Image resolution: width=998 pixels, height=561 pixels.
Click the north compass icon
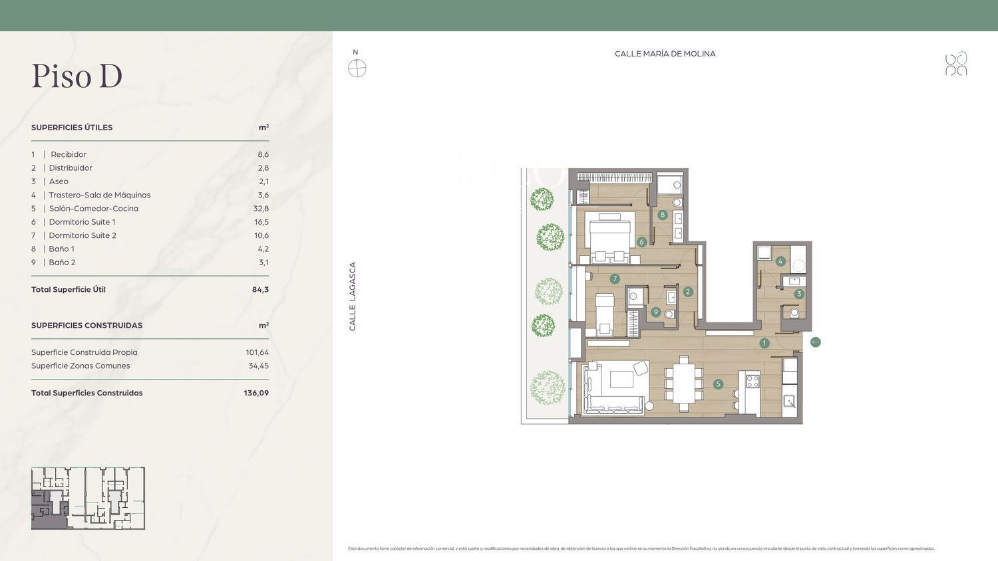357,68
